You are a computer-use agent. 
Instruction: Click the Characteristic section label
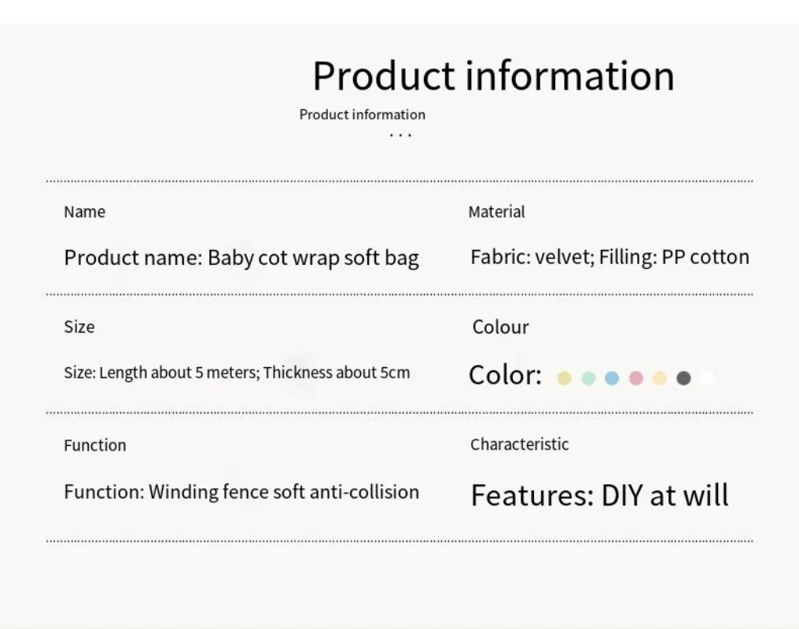519,445
